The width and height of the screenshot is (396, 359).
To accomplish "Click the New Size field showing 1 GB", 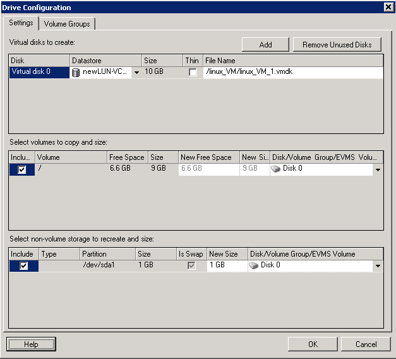I will coord(227,265).
